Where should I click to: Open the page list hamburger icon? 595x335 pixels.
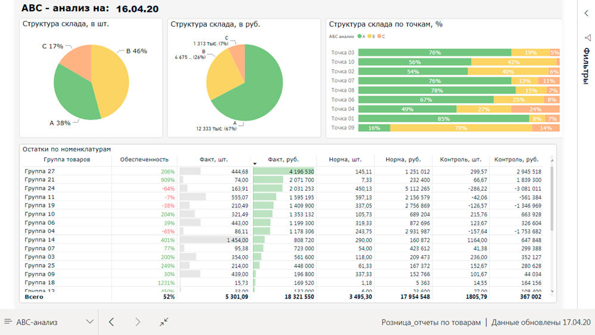coord(8,322)
